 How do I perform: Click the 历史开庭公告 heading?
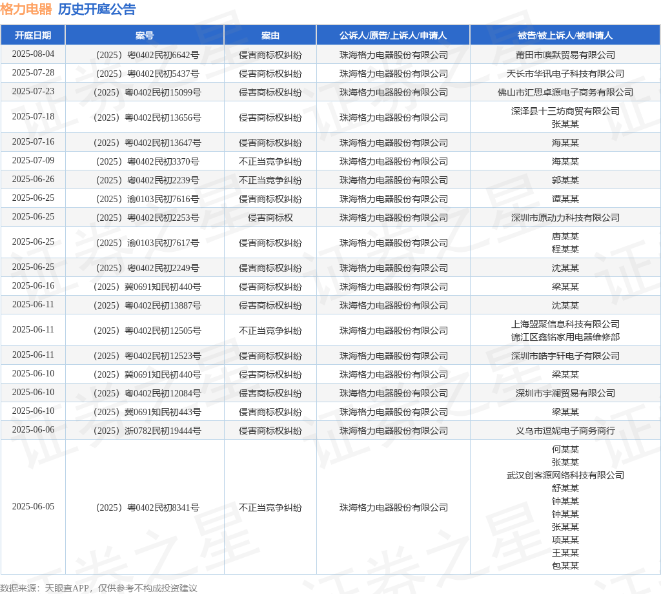pos(97,9)
